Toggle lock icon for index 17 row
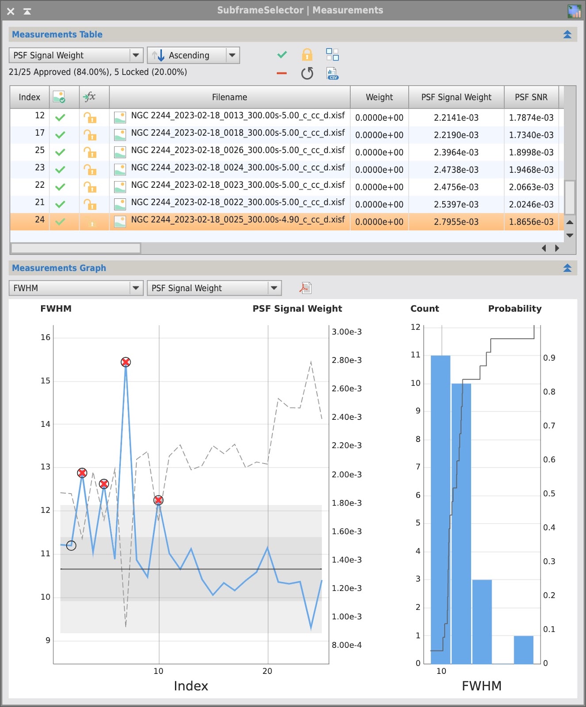Screen dimensions: 586x707 pos(90,135)
